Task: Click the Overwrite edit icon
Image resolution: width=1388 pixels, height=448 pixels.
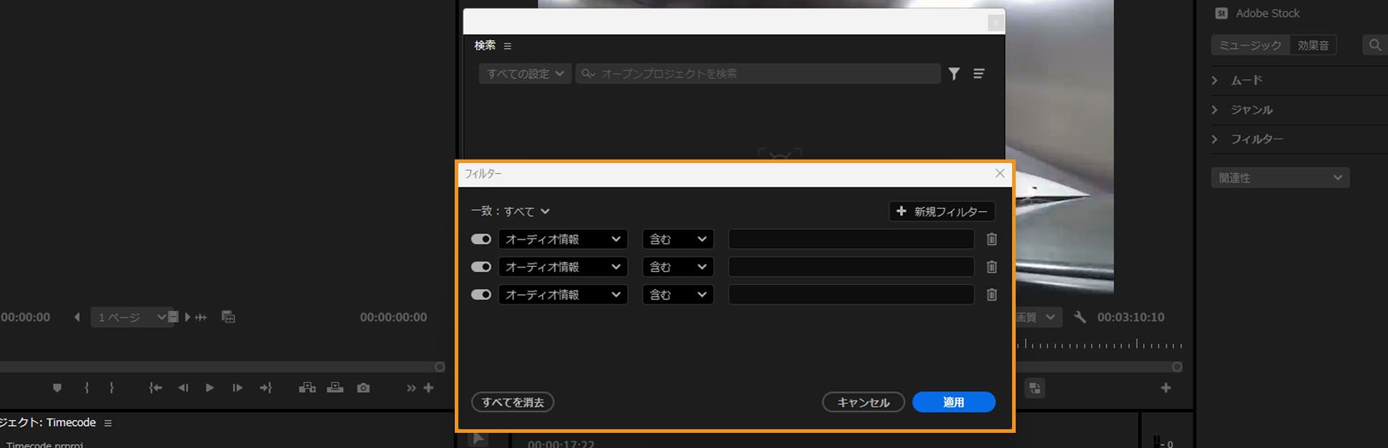Action: [335, 388]
